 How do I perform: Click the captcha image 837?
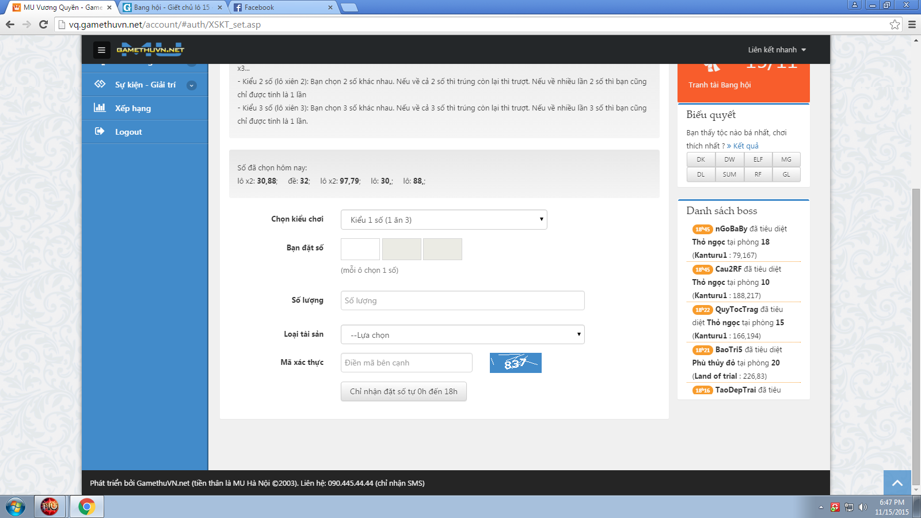coord(515,363)
